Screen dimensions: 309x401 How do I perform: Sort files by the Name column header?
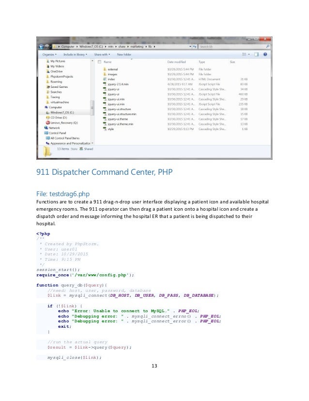[108, 62]
